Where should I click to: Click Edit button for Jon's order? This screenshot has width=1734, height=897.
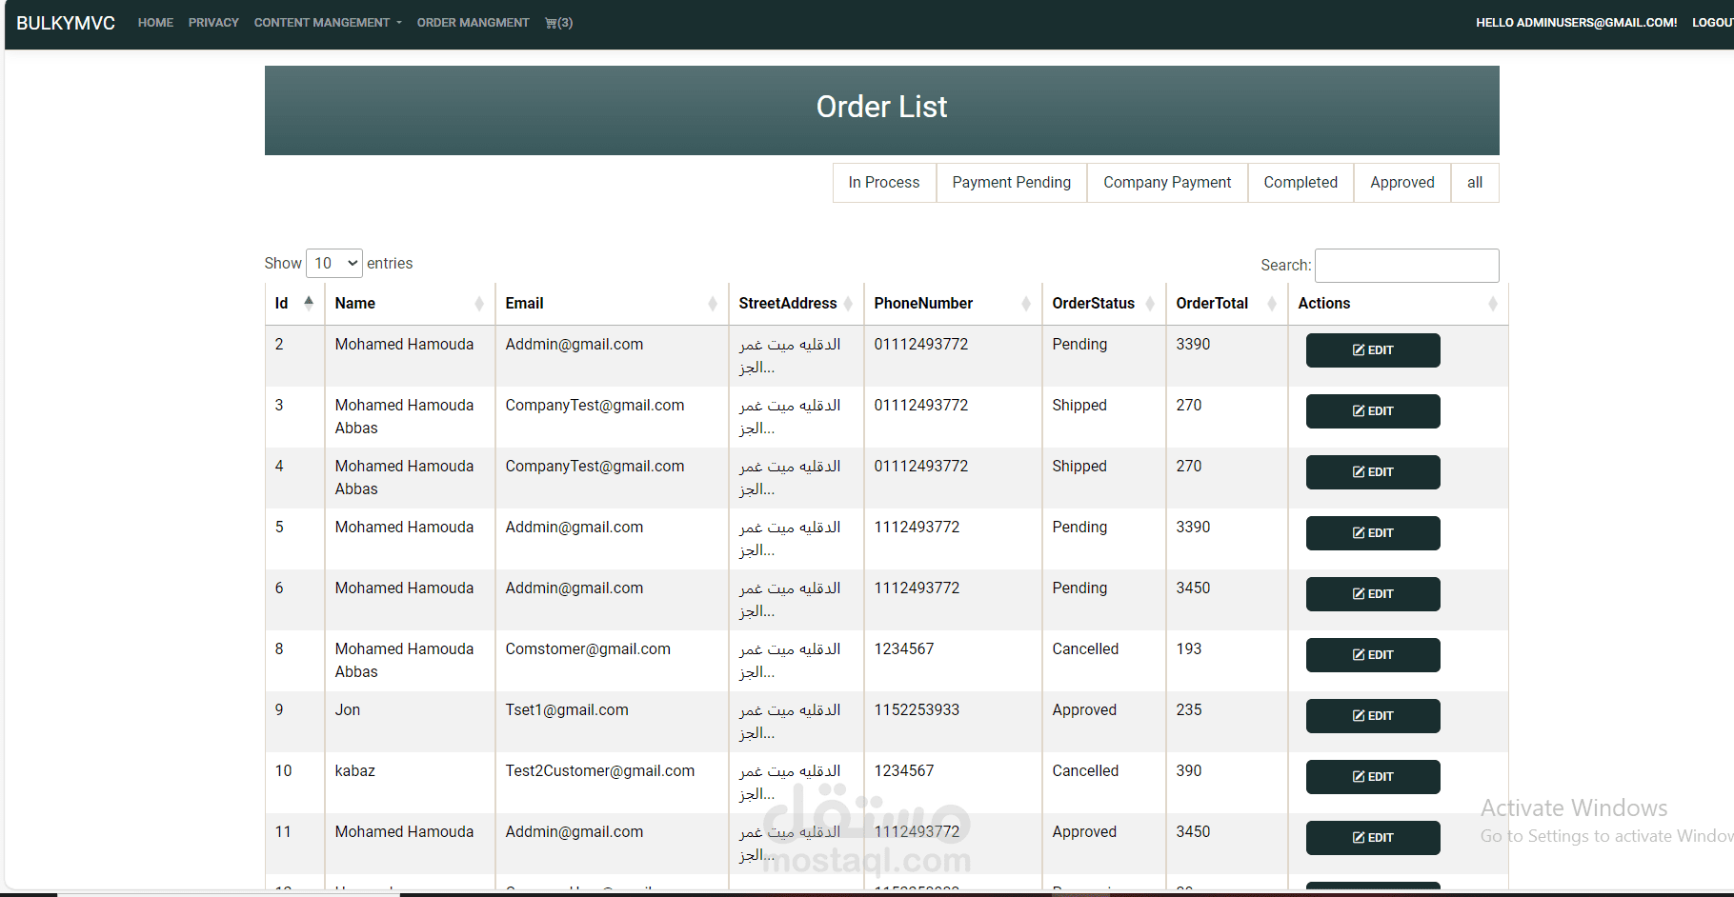(1372, 716)
